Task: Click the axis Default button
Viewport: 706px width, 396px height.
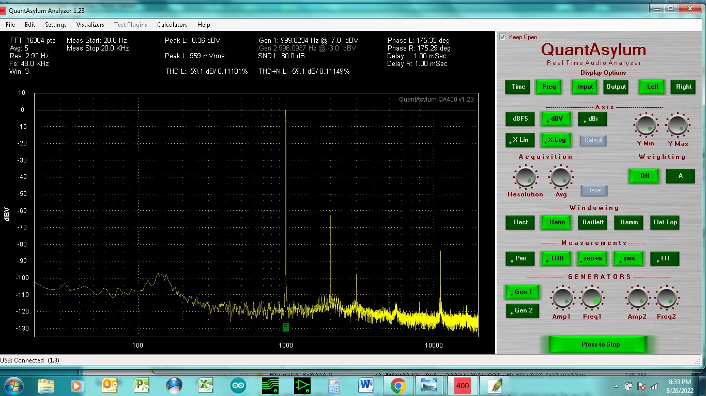Action: [593, 140]
